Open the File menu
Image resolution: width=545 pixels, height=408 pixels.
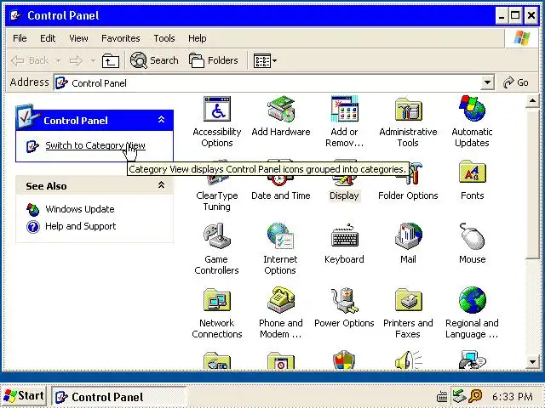pos(20,38)
